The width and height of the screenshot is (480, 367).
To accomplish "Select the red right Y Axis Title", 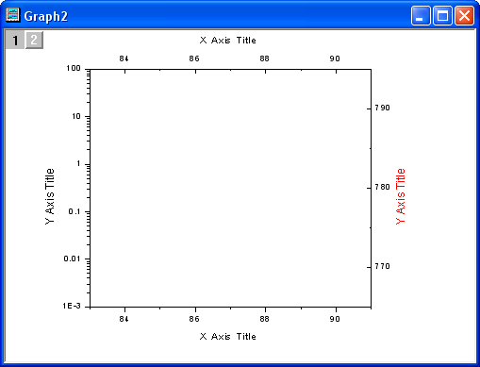I will click(x=400, y=196).
